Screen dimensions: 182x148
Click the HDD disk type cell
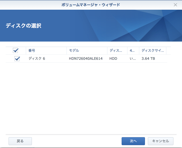pyautogui.click(x=113, y=59)
